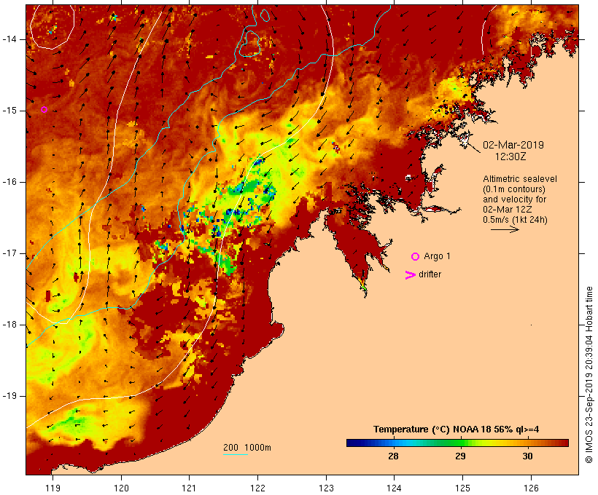Click the '(0.1m contours)' caption text

click(x=514, y=189)
